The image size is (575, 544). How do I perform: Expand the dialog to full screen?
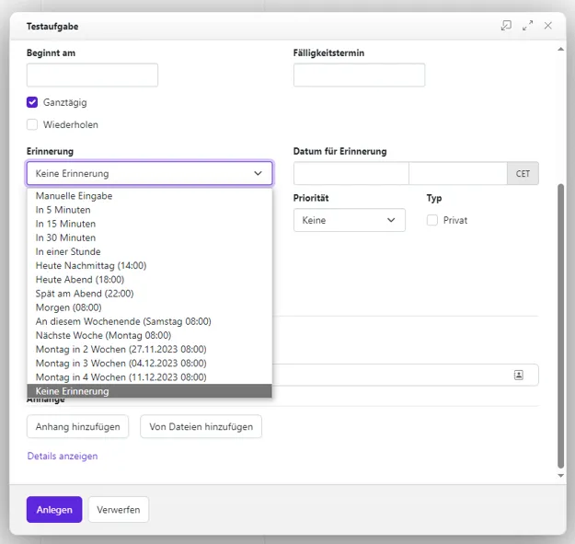527,26
